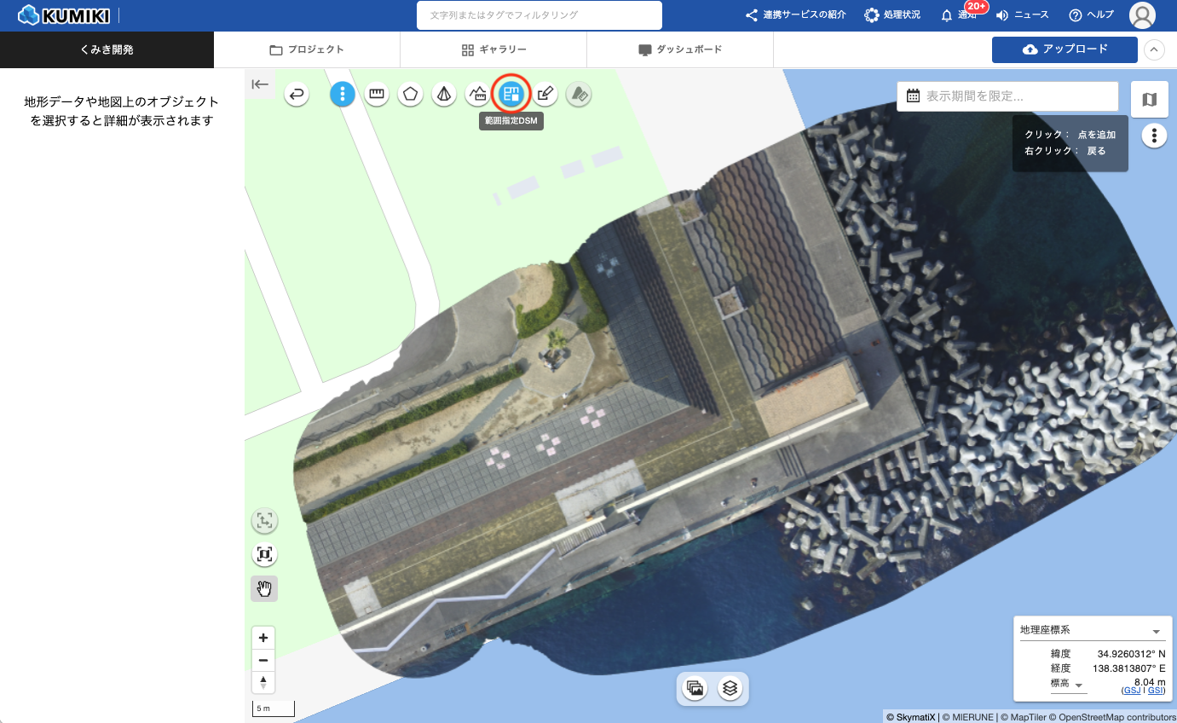Toggle the hand pan mode
Screen dimensions: 1177x723
264,588
